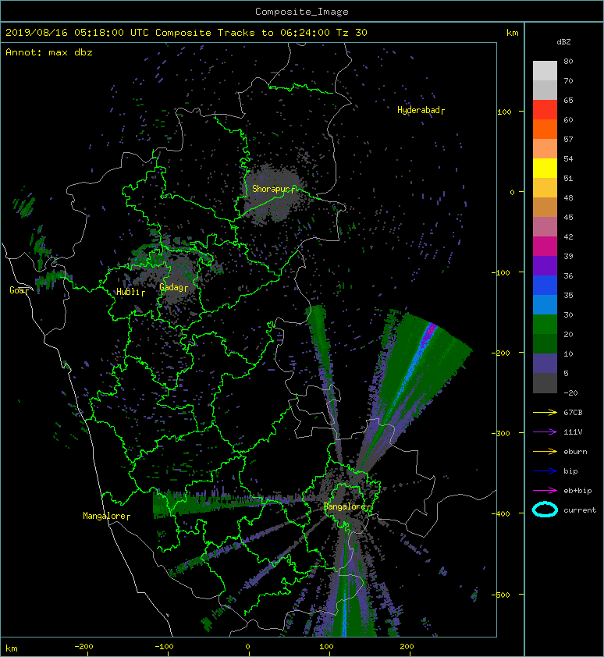Select the 5-10 dBZ slate purple swatch
The width and height of the screenshot is (604, 657).
[x=545, y=364]
